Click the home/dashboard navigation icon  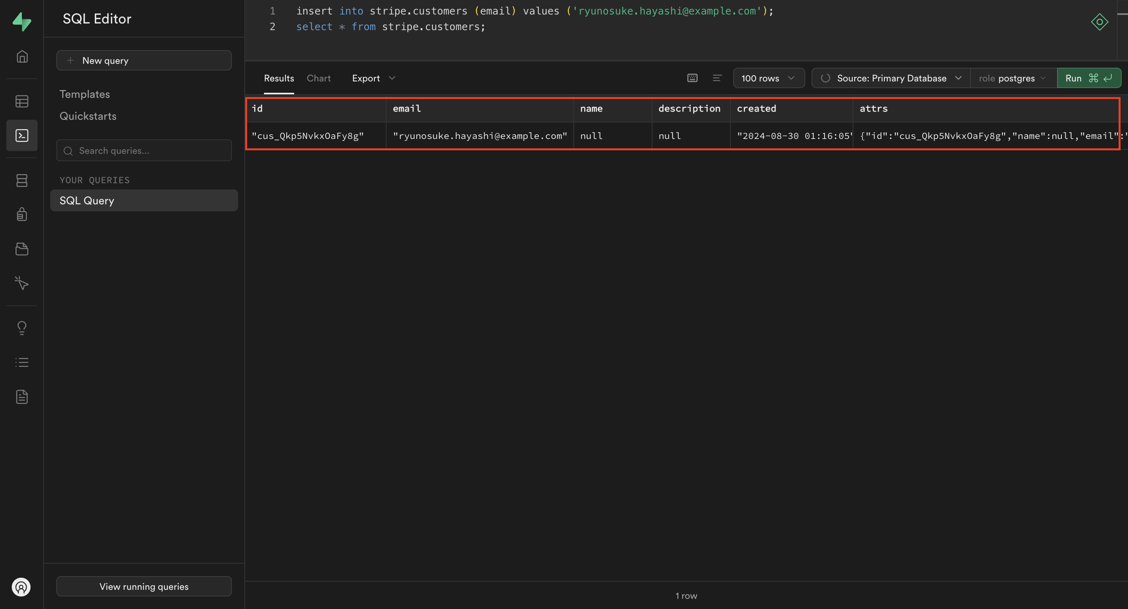click(x=21, y=56)
